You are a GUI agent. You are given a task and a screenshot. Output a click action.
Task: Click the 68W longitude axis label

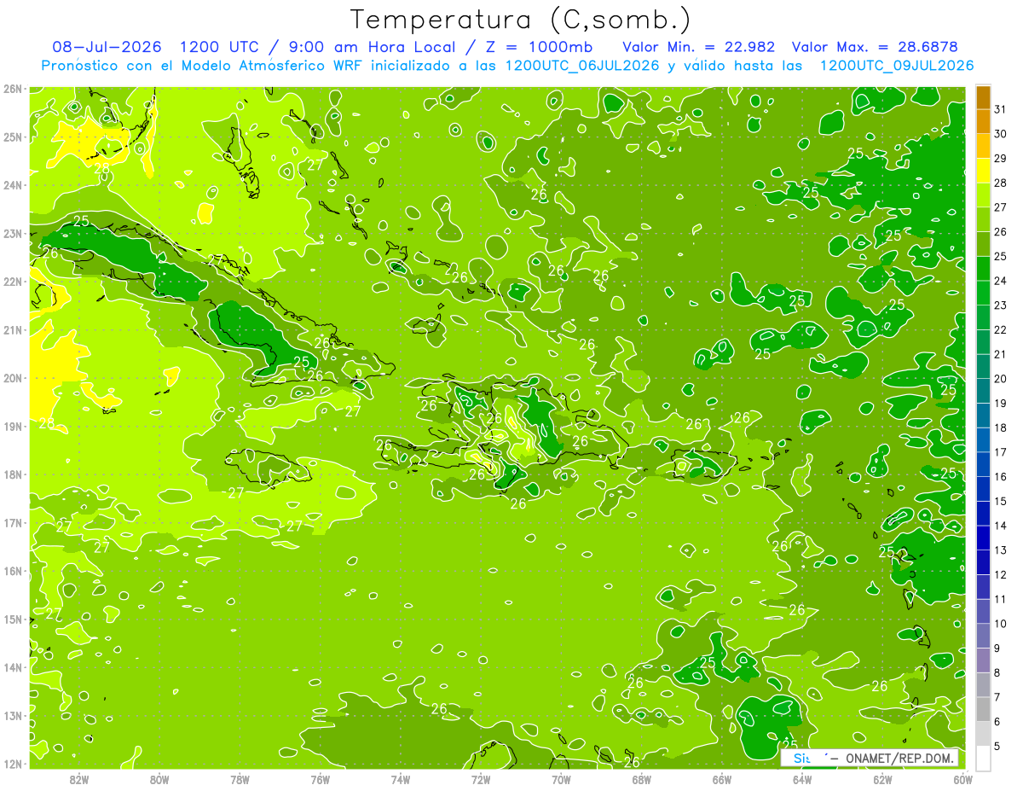(x=642, y=779)
